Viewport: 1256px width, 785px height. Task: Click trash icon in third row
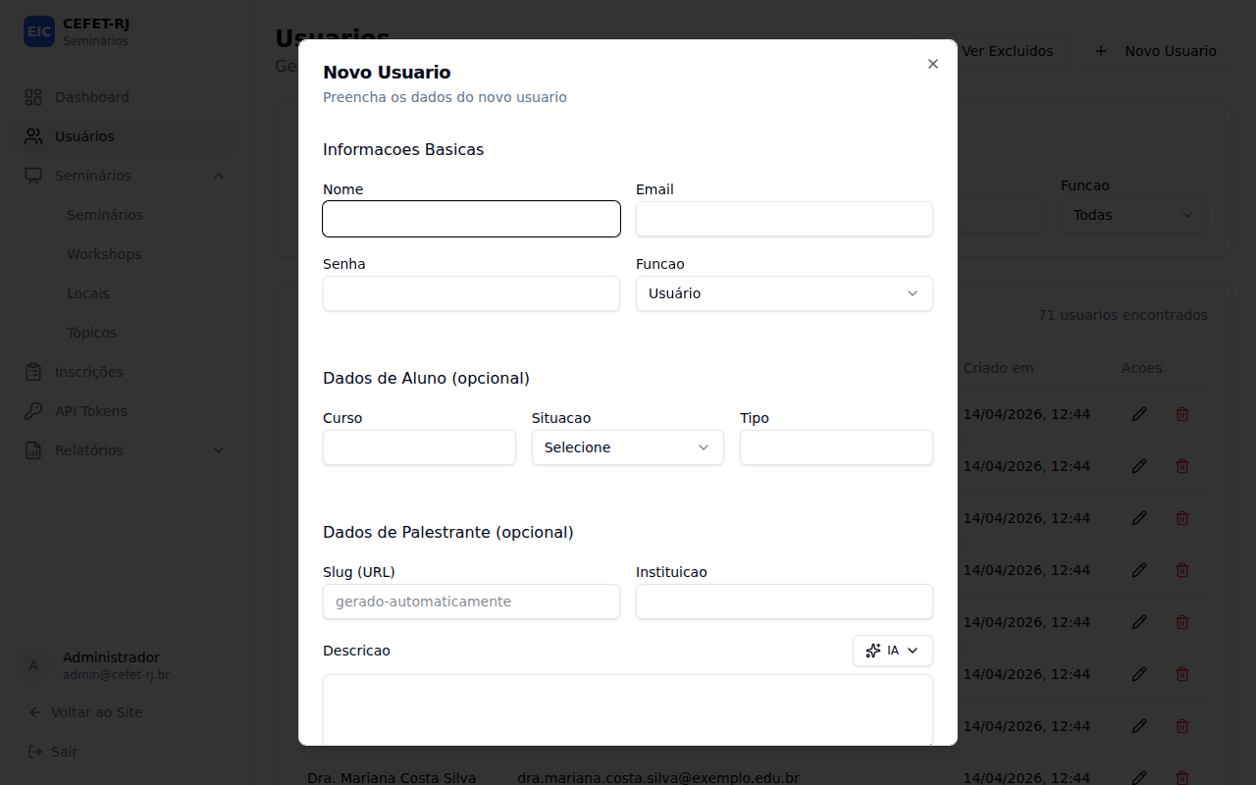[x=1182, y=518]
